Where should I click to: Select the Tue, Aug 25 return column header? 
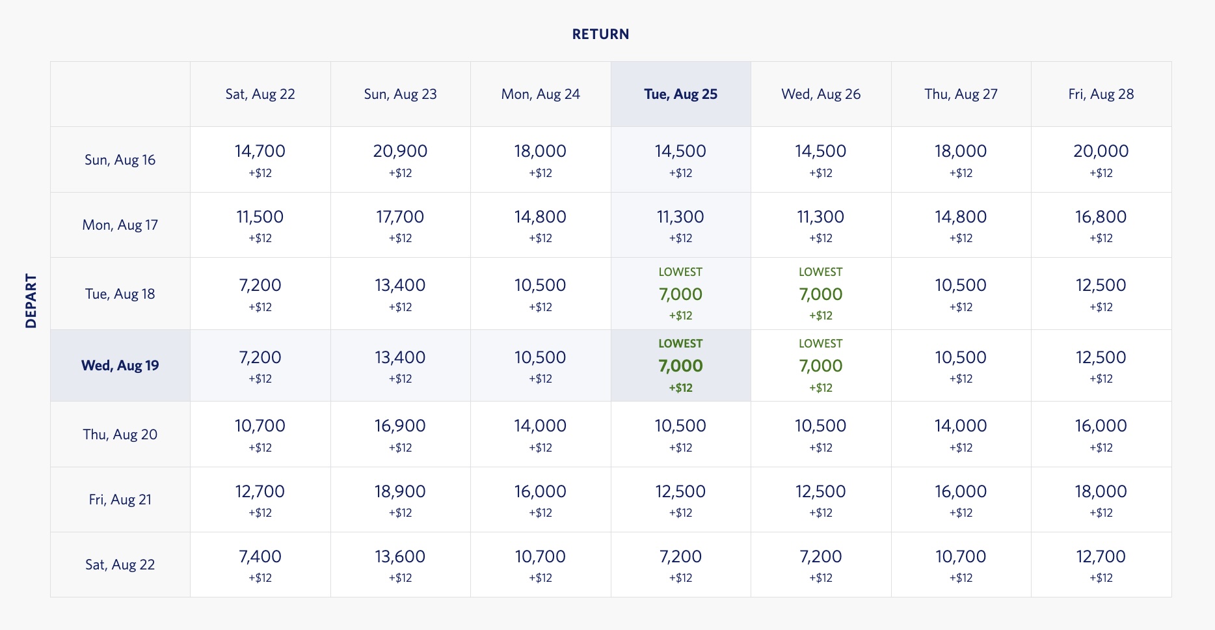[680, 94]
